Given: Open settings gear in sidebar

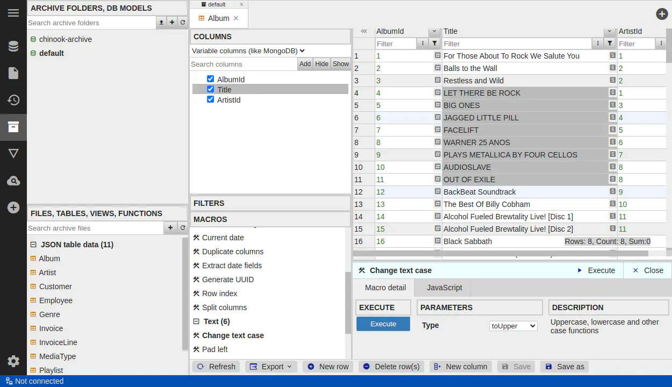Looking at the screenshot, I should (13, 361).
